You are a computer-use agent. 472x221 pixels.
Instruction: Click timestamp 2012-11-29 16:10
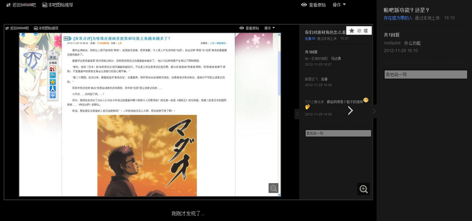click(x=401, y=51)
